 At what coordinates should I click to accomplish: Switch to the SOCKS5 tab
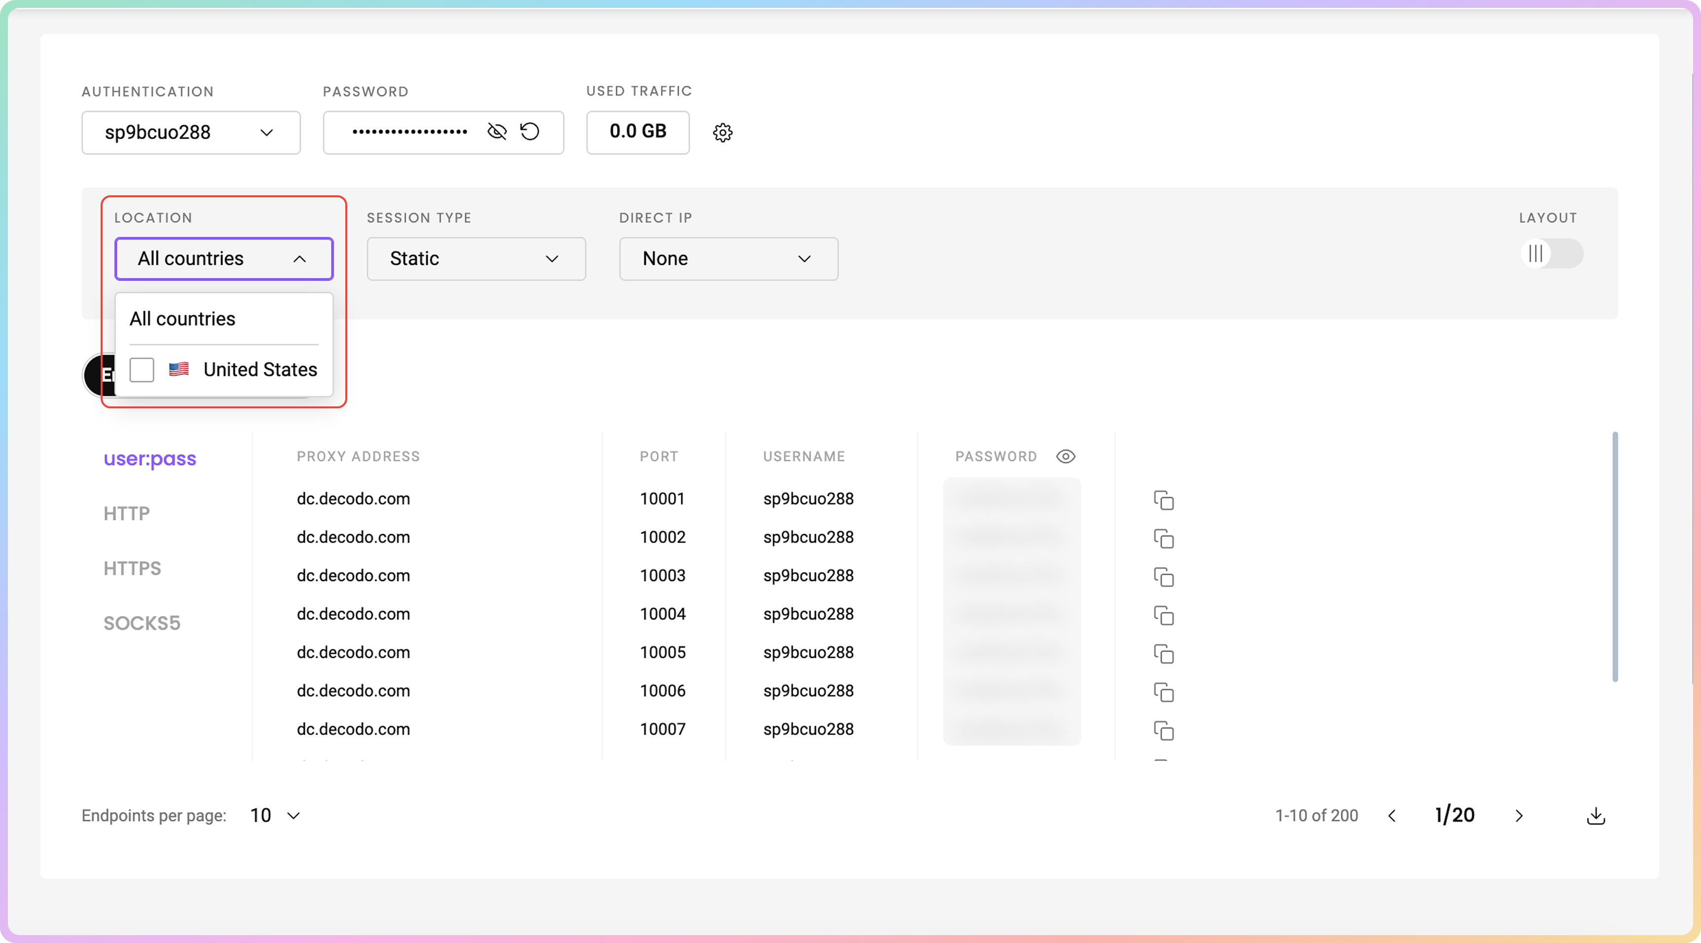click(142, 623)
